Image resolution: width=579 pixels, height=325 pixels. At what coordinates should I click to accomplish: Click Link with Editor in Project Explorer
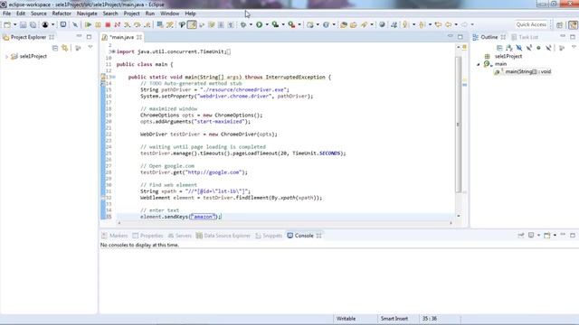[x=65, y=48]
